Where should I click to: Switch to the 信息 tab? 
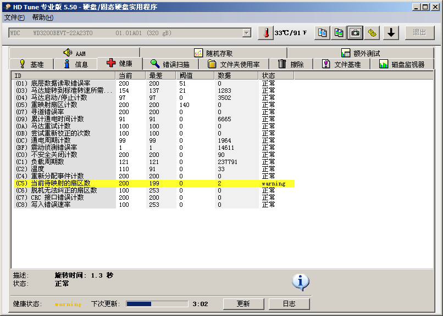(76, 64)
